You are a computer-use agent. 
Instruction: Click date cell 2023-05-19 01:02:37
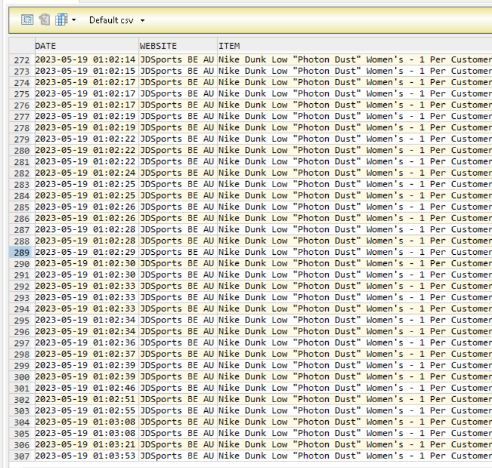86,354
